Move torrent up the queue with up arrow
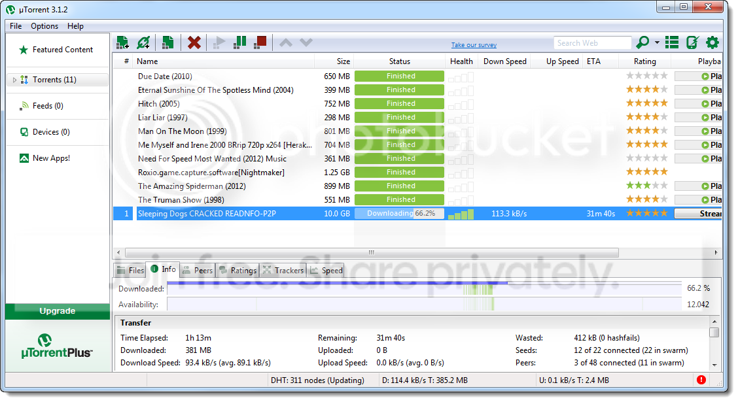This screenshot has width=738, height=402. (x=286, y=42)
